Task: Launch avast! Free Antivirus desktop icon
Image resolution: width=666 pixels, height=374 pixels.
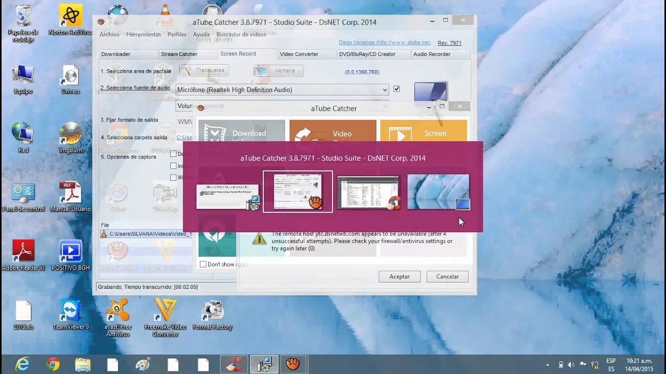Action: 118,318
